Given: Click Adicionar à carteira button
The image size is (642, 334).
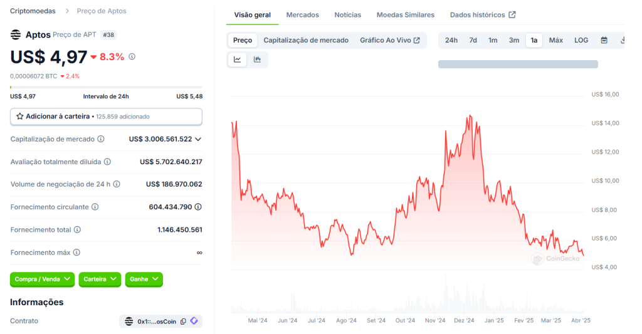Looking at the screenshot, I should (106, 117).
